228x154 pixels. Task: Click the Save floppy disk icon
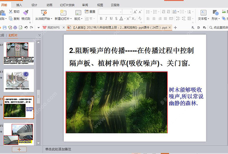pos(5,27)
